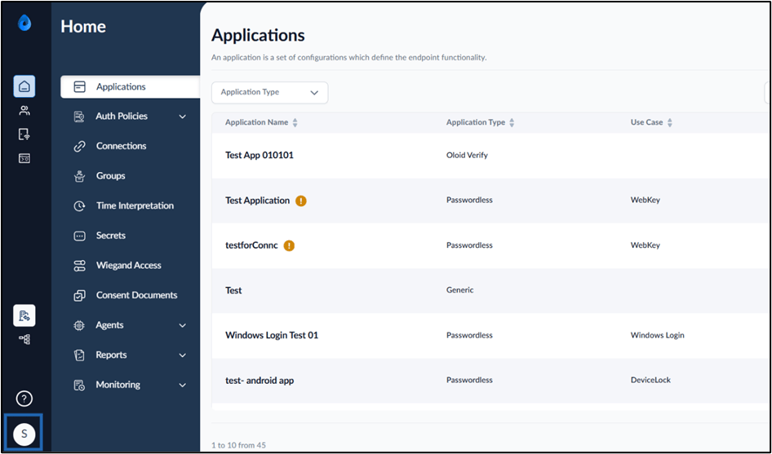Open the user profile avatar S

point(24,434)
